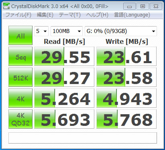Start the 512K benchmark test
The height and width of the screenshot is (150, 165).
(x=20, y=77)
